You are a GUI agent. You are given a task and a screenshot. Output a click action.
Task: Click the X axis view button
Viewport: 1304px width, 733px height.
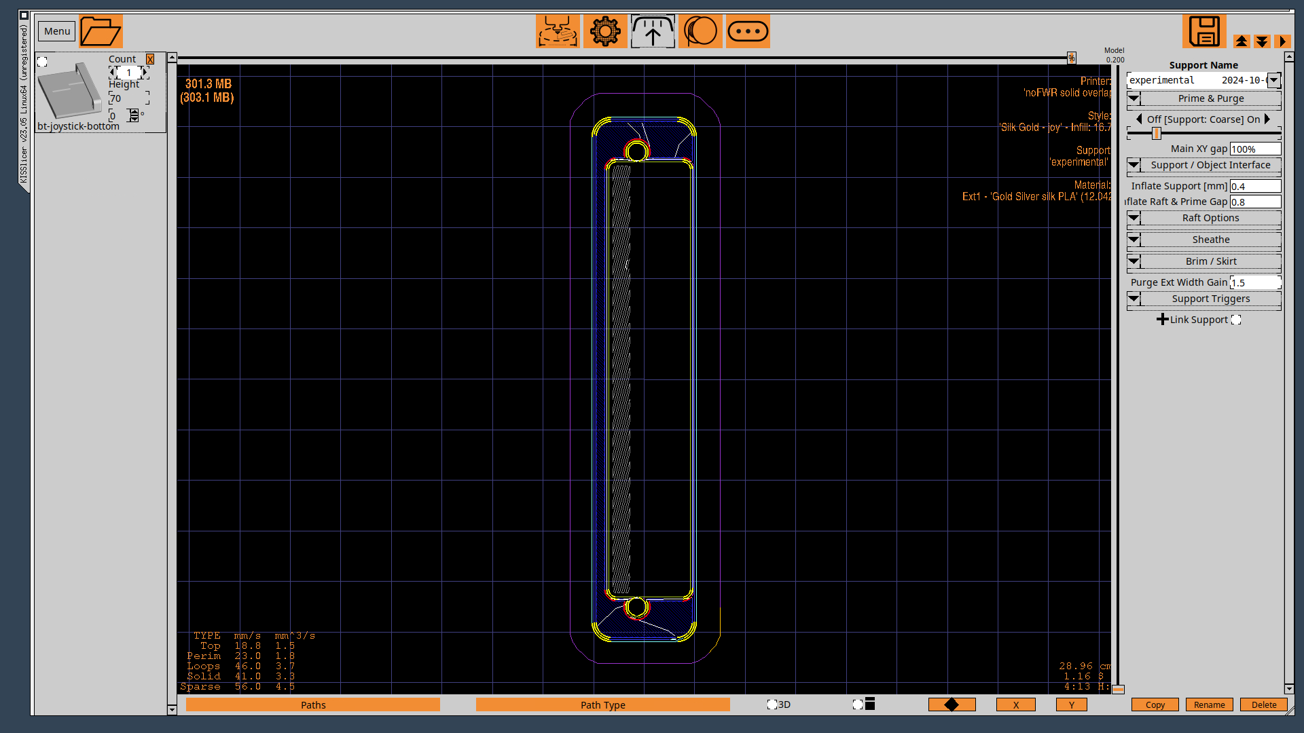1016,704
